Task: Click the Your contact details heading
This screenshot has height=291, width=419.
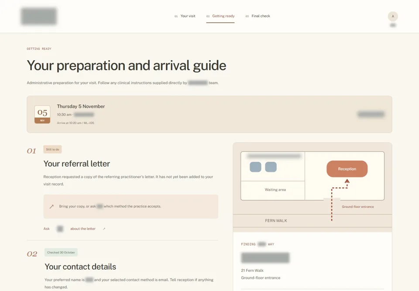Action: [x=80, y=267]
